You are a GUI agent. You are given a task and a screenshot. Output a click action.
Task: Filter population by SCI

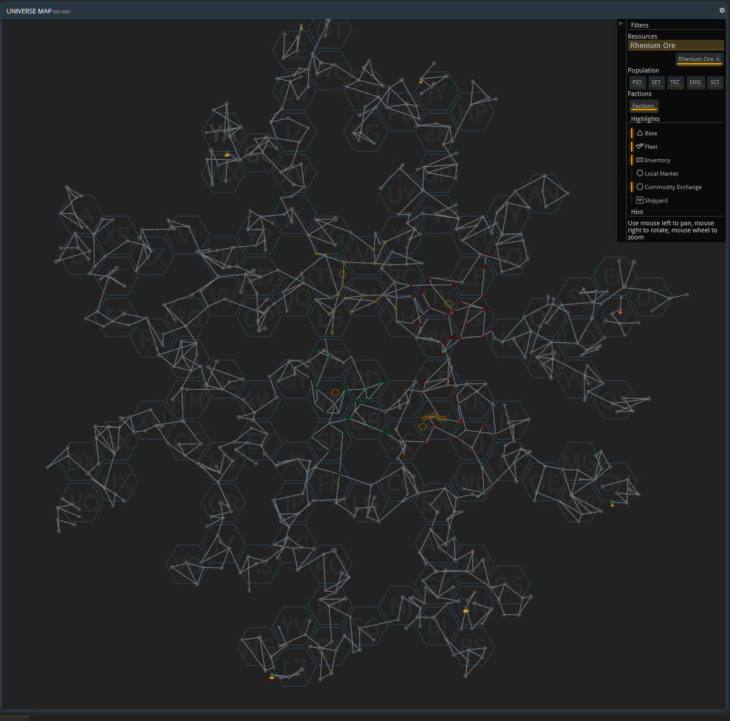click(x=715, y=83)
